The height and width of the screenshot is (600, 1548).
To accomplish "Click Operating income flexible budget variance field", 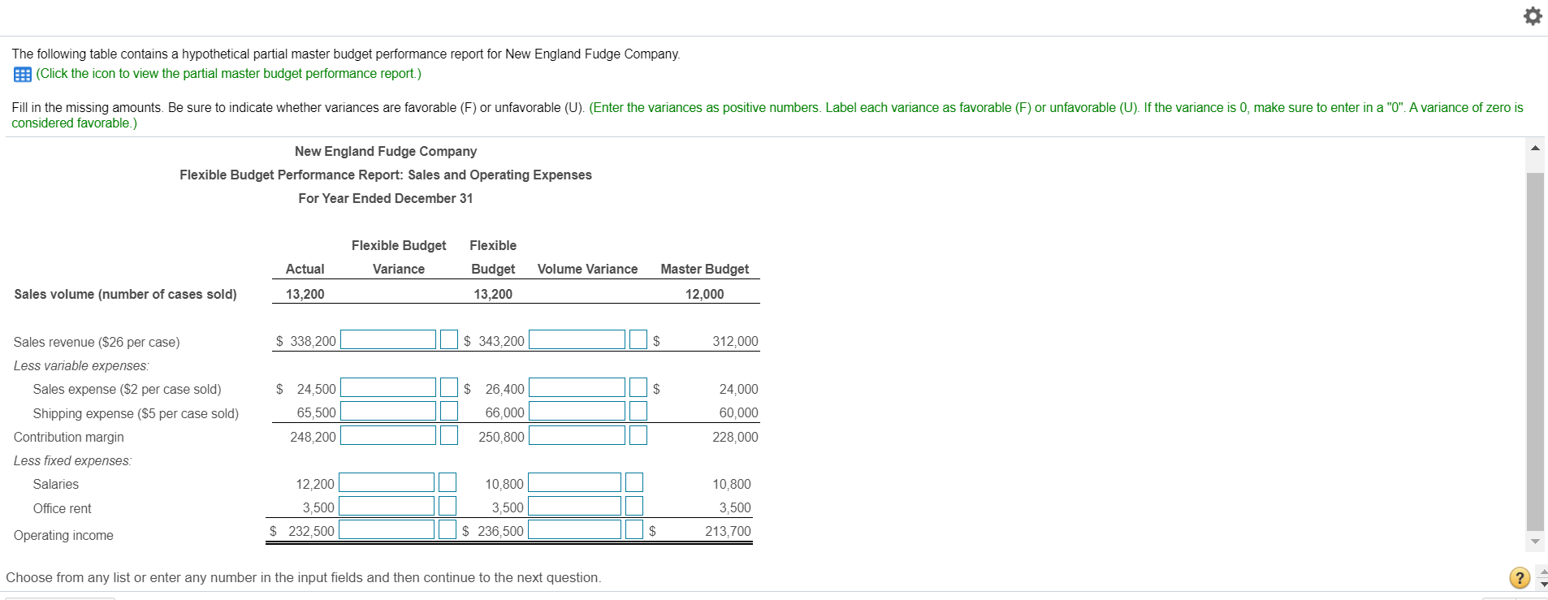I will (x=387, y=529).
